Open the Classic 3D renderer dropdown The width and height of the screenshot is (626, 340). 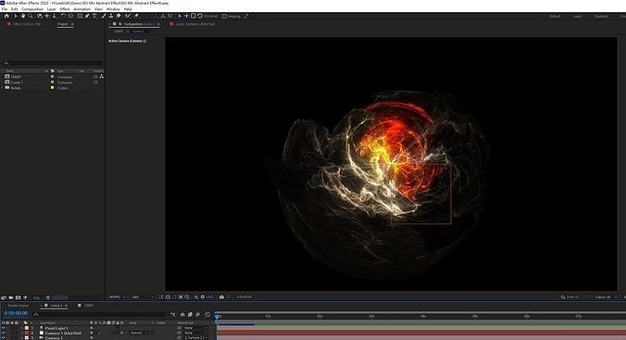606,296
